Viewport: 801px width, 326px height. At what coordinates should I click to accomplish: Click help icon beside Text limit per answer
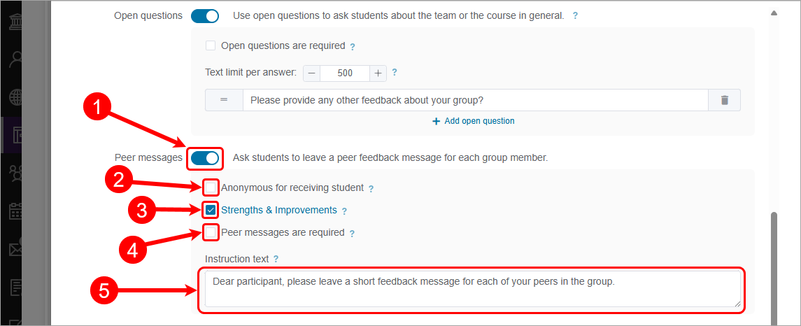pyautogui.click(x=395, y=72)
